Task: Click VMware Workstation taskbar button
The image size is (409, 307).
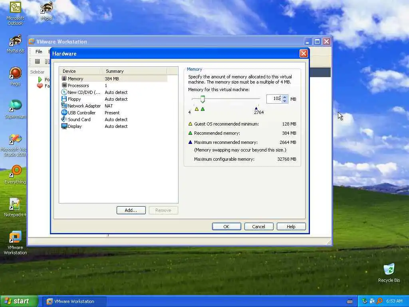Action: click(x=74, y=301)
